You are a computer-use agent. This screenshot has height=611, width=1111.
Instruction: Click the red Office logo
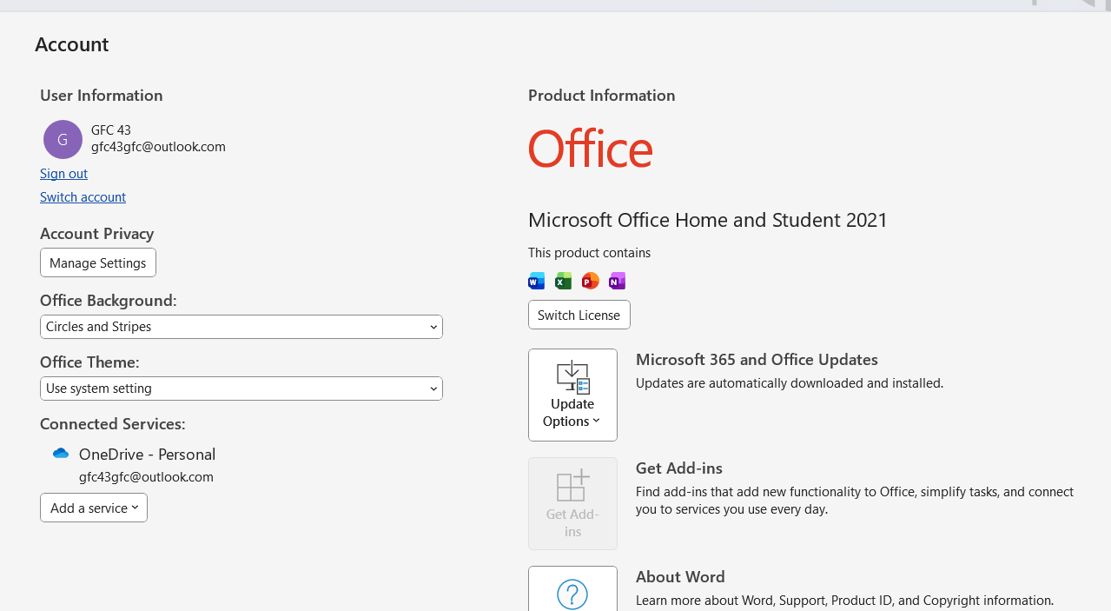click(x=590, y=149)
